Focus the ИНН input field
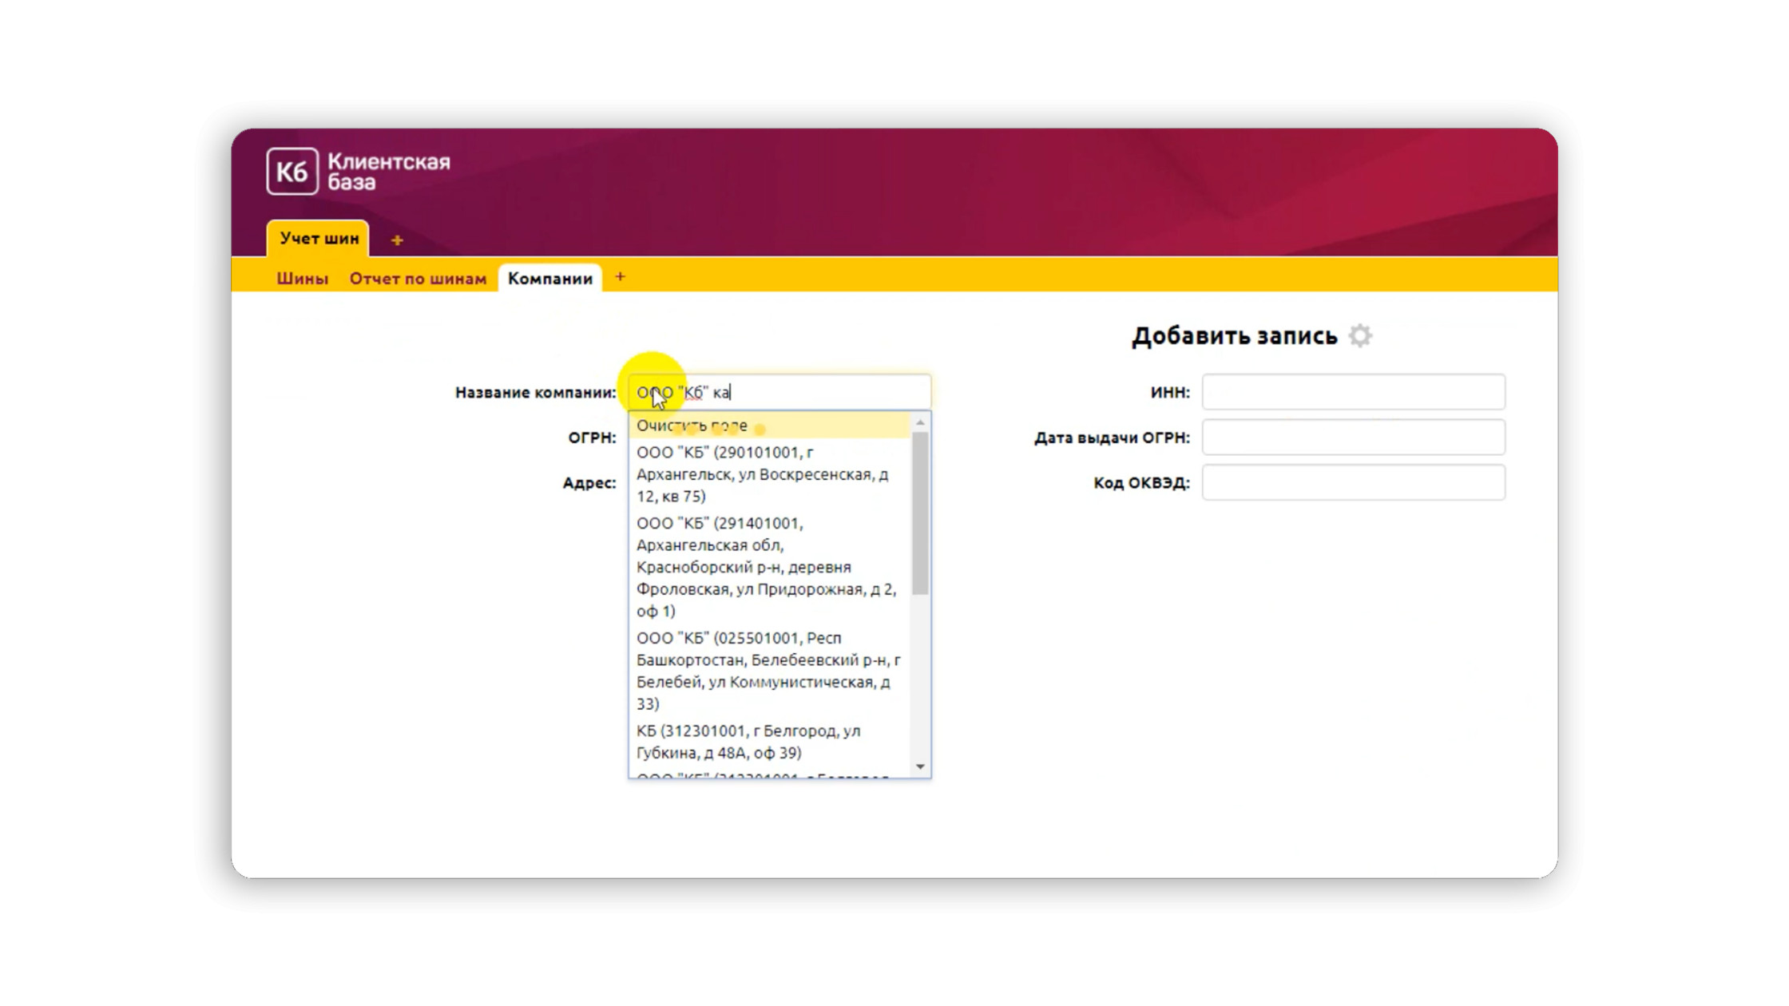1789x1006 pixels. pyautogui.click(x=1353, y=392)
